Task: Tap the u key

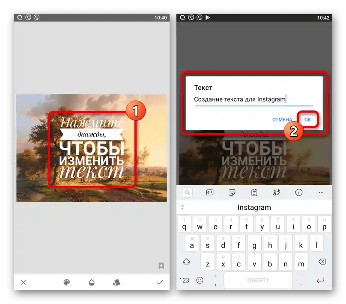Action: point(278,224)
